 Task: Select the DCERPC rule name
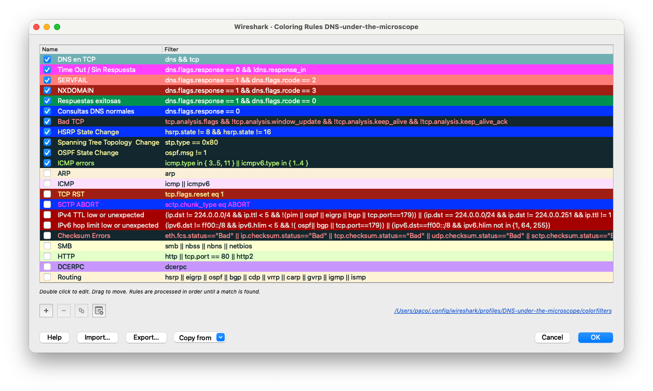[x=71, y=267]
